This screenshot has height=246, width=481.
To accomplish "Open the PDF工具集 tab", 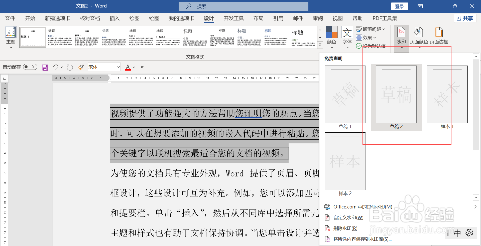I will [x=385, y=18].
